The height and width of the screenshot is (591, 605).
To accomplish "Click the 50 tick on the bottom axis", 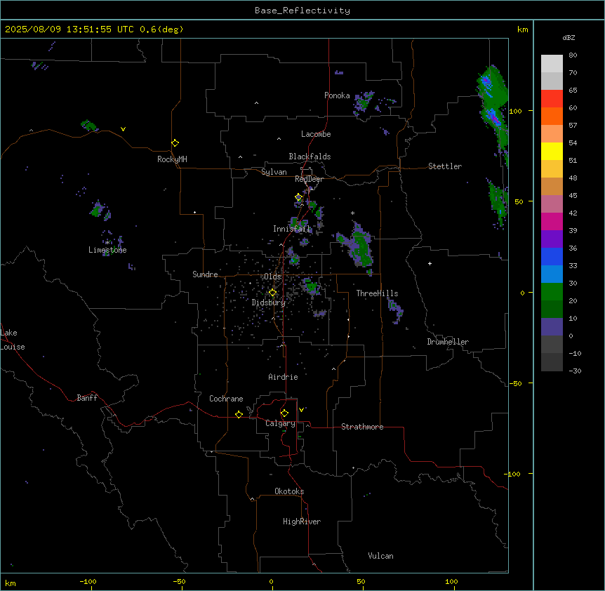I will click(361, 581).
